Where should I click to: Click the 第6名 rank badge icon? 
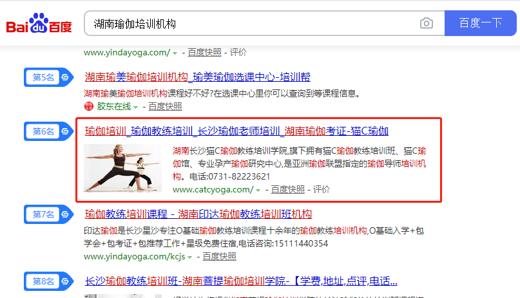(x=48, y=131)
